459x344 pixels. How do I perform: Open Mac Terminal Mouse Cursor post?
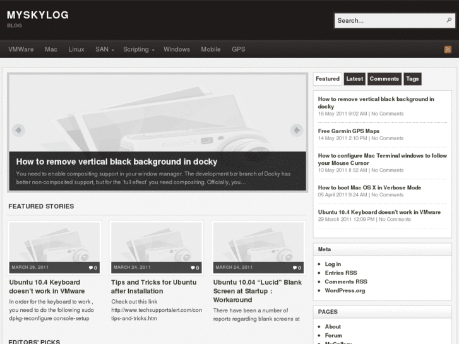click(x=382, y=159)
